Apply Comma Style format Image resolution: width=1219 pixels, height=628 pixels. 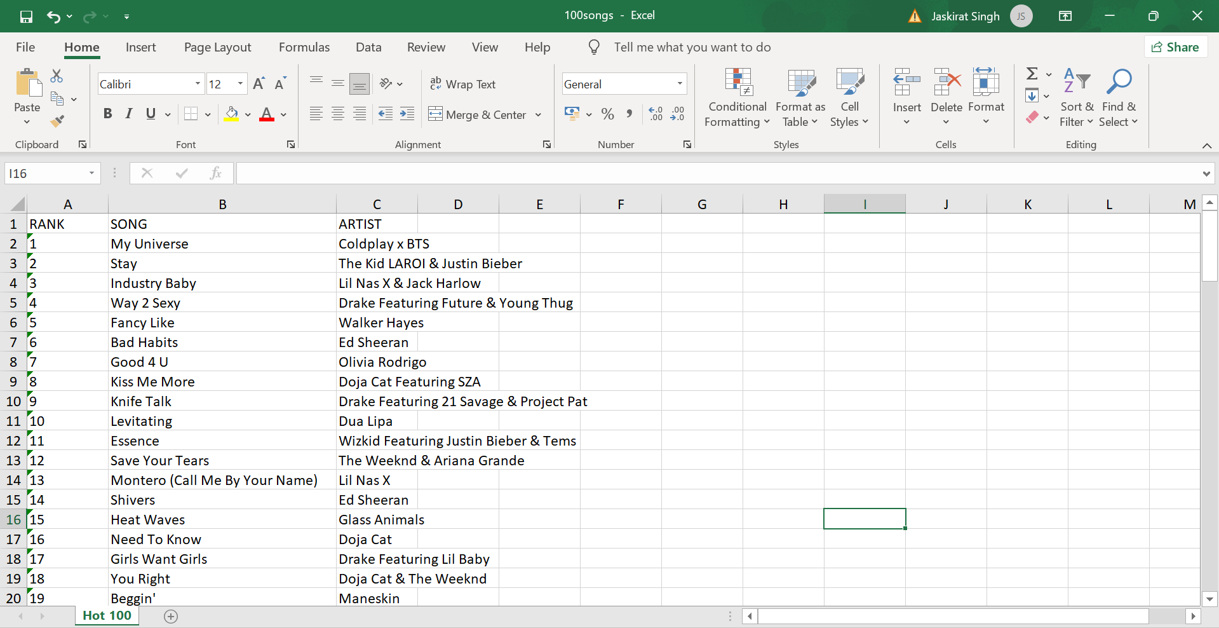tap(630, 114)
